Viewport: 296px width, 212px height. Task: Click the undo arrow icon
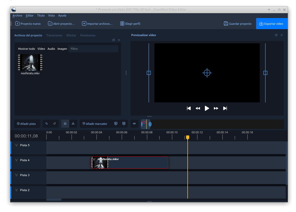[x=47, y=124]
